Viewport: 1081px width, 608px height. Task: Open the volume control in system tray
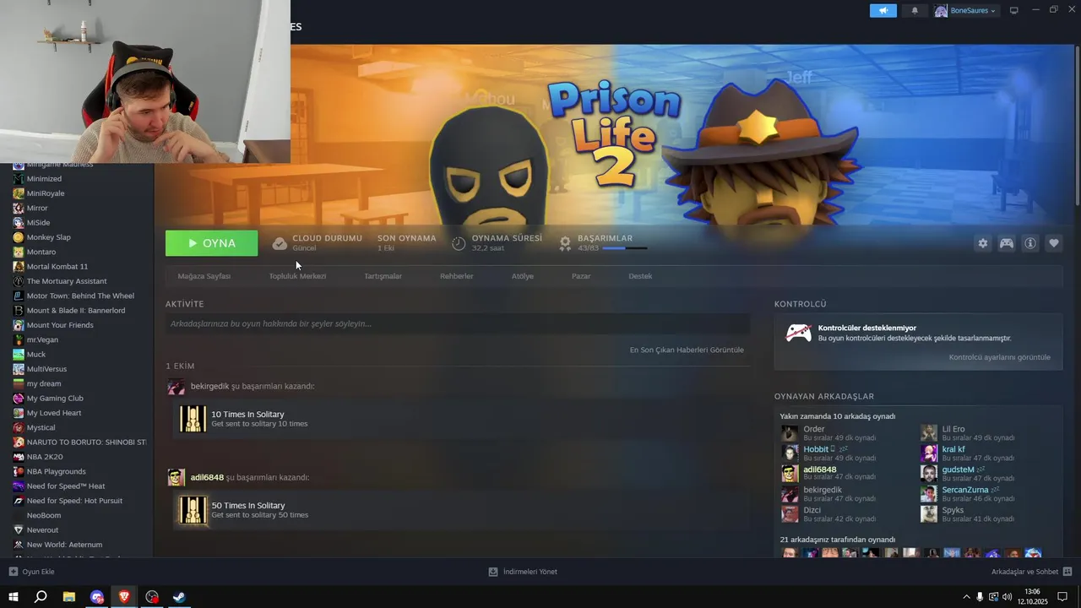coord(1007,597)
